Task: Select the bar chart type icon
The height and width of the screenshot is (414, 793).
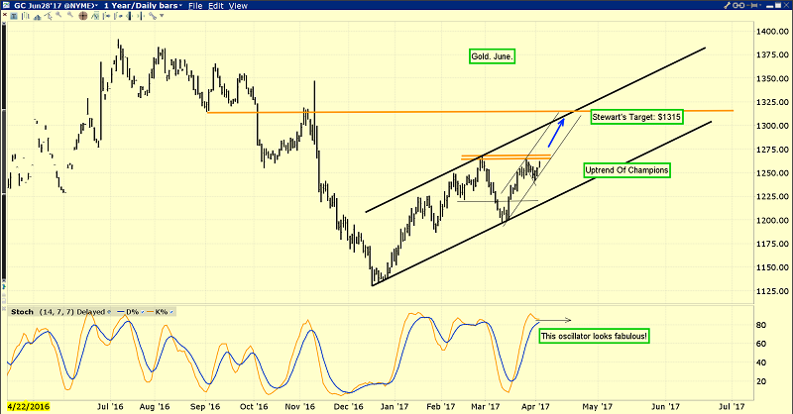Action: click(x=26, y=16)
